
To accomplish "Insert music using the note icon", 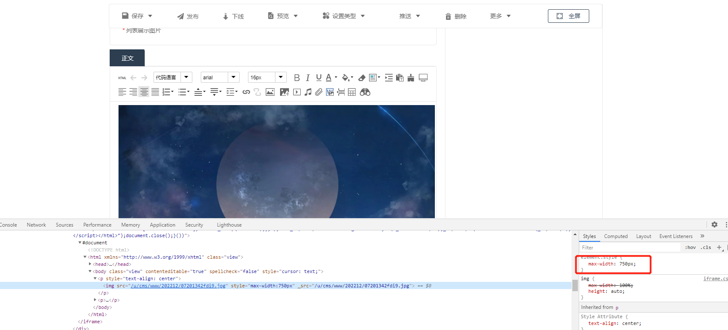I will pyautogui.click(x=308, y=92).
